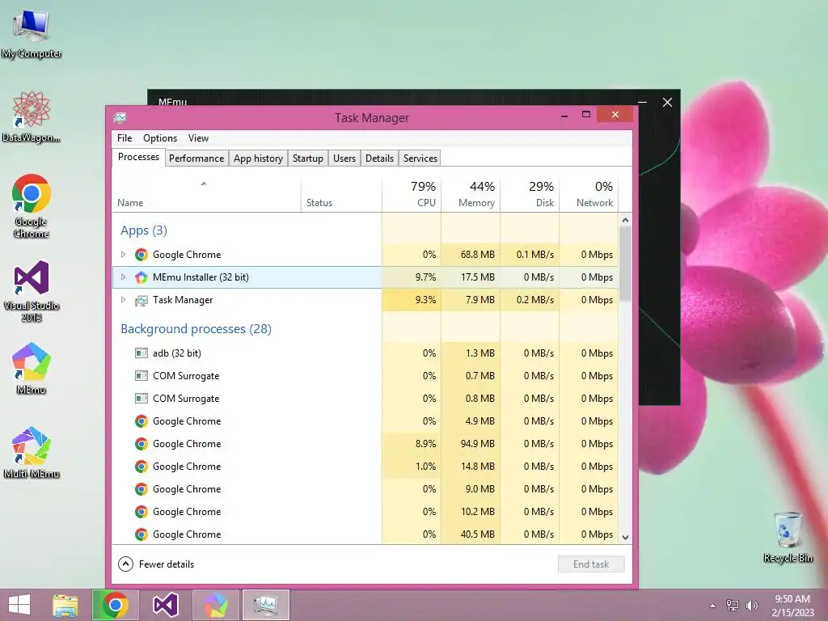The width and height of the screenshot is (828, 621).
Task: Click Background processes (28) group header
Action: click(196, 329)
